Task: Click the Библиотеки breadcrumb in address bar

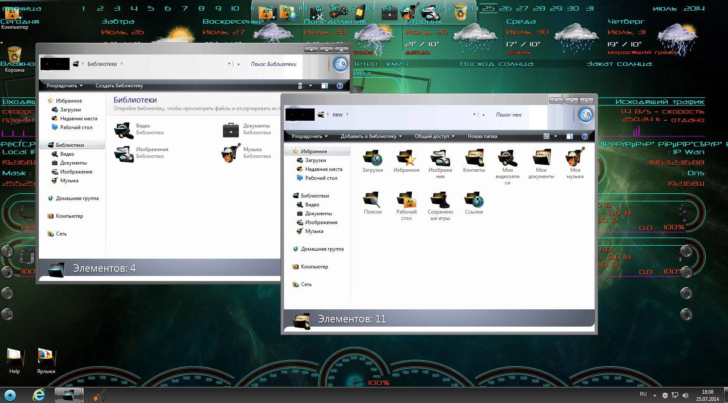Action: [x=102, y=64]
